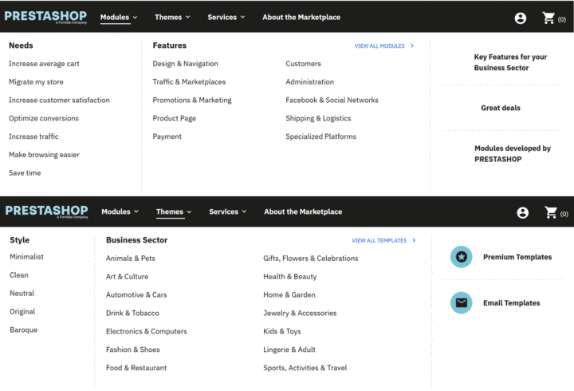Click the PrestaShop logo in the lower header

[x=46, y=211]
